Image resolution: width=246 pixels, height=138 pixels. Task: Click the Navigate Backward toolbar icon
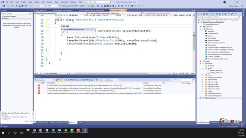point(4,6)
